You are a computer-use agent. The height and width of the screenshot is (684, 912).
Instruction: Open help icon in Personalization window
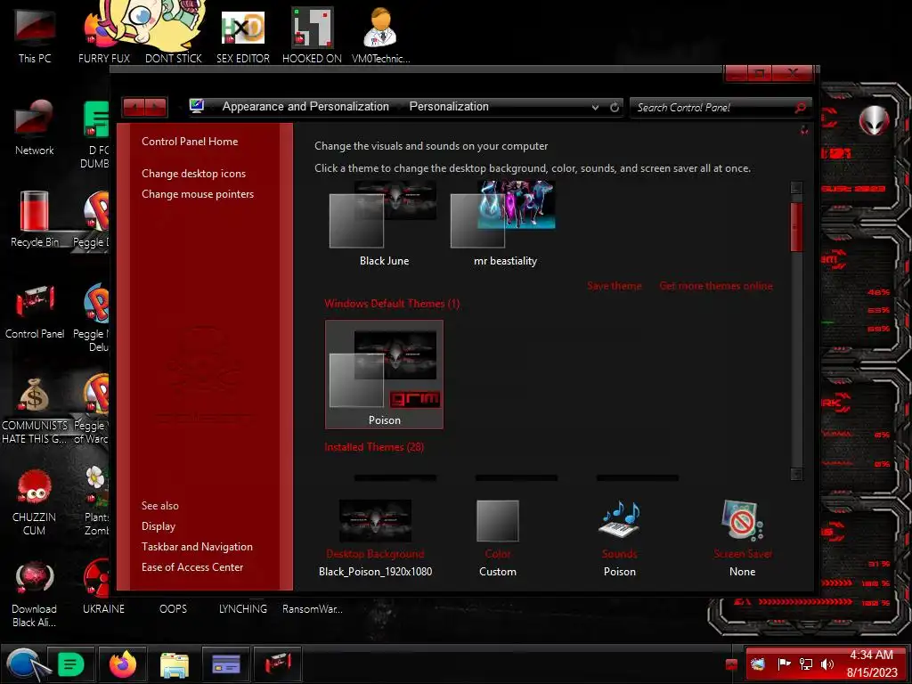804,130
